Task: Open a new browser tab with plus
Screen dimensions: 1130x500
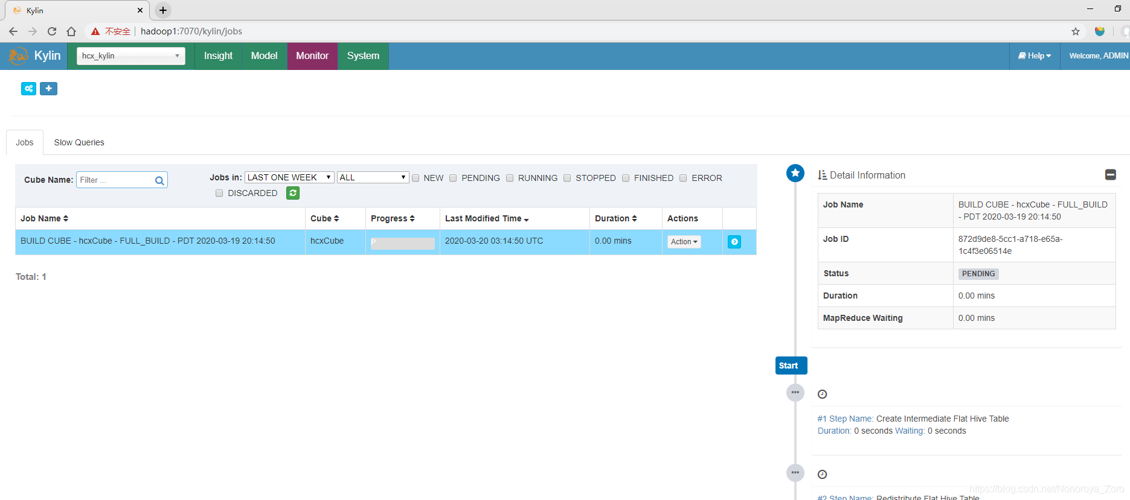Action: [x=163, y=10]
